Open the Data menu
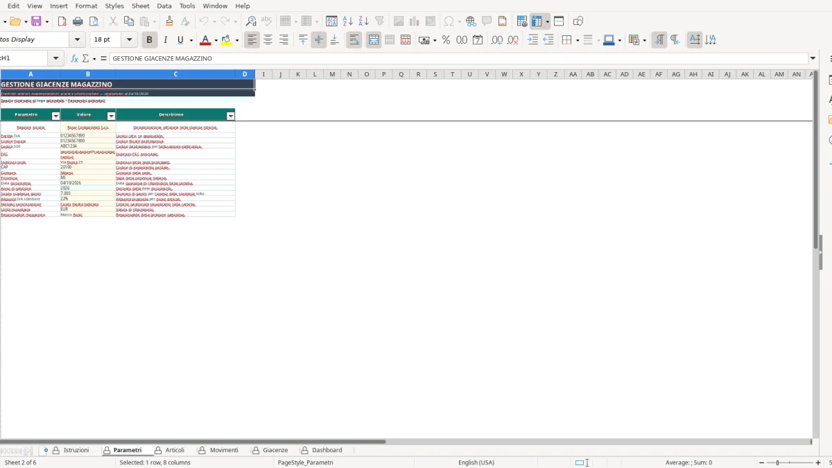The width and height of the screenshot is (832, 468). point(164,6)
